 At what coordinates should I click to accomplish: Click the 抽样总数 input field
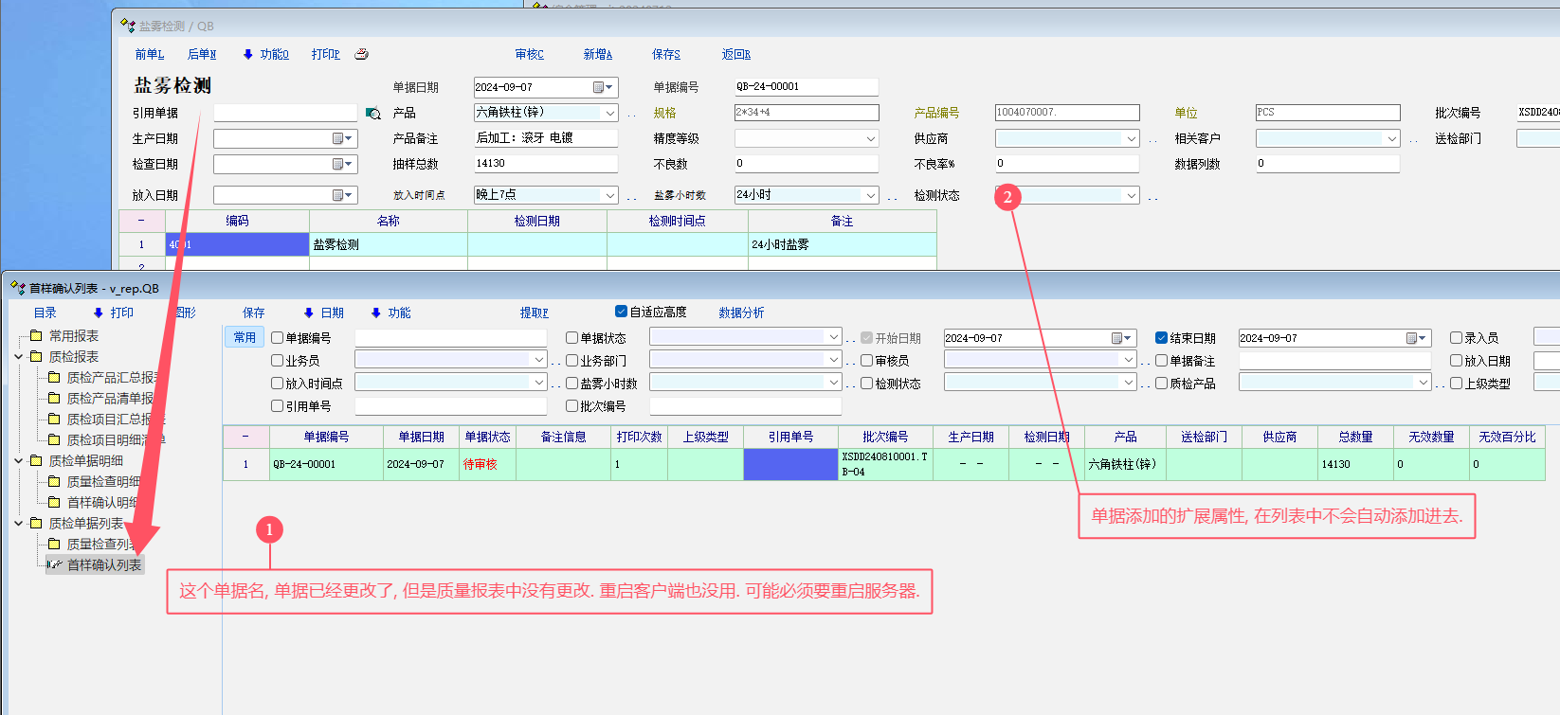tap(545, 164)
